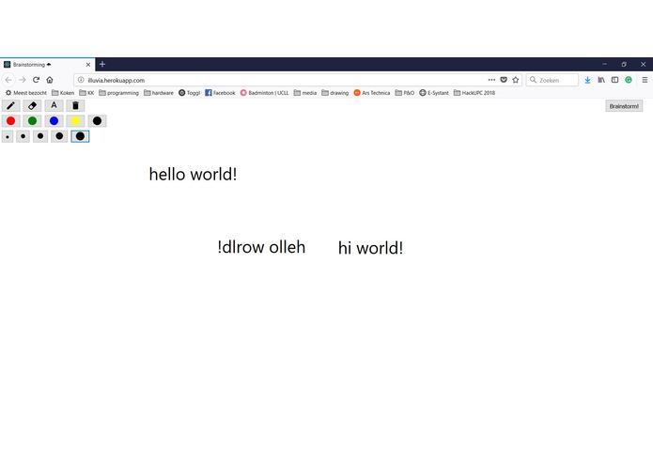Open the Firefox hamburger menu
The image size is (653, 464).
[x=645, y=80]
